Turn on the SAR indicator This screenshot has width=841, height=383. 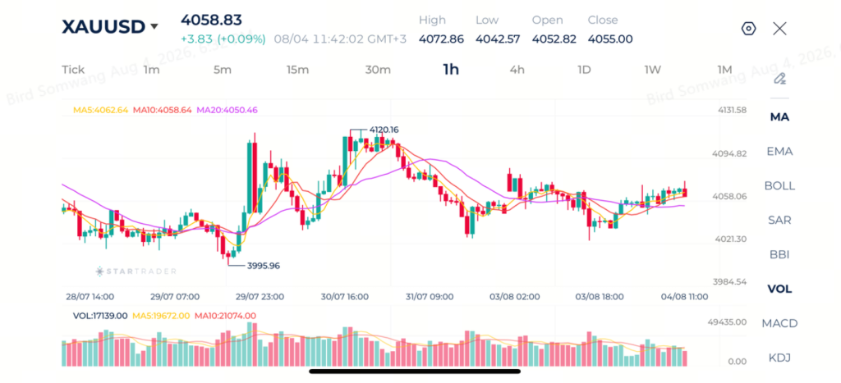(779, 220)
